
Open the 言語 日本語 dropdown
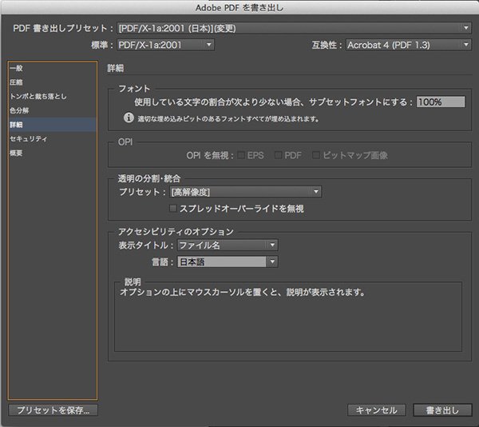[x=228, y=261]
